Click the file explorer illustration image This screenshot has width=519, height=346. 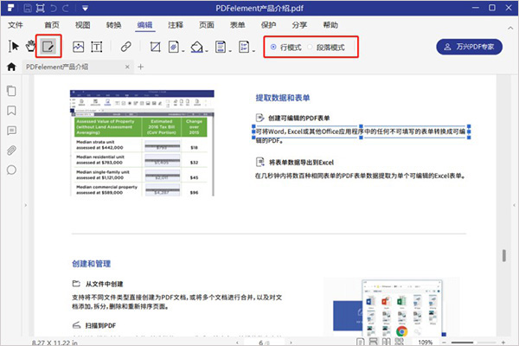pyautogui.click(x=402, y=309)
